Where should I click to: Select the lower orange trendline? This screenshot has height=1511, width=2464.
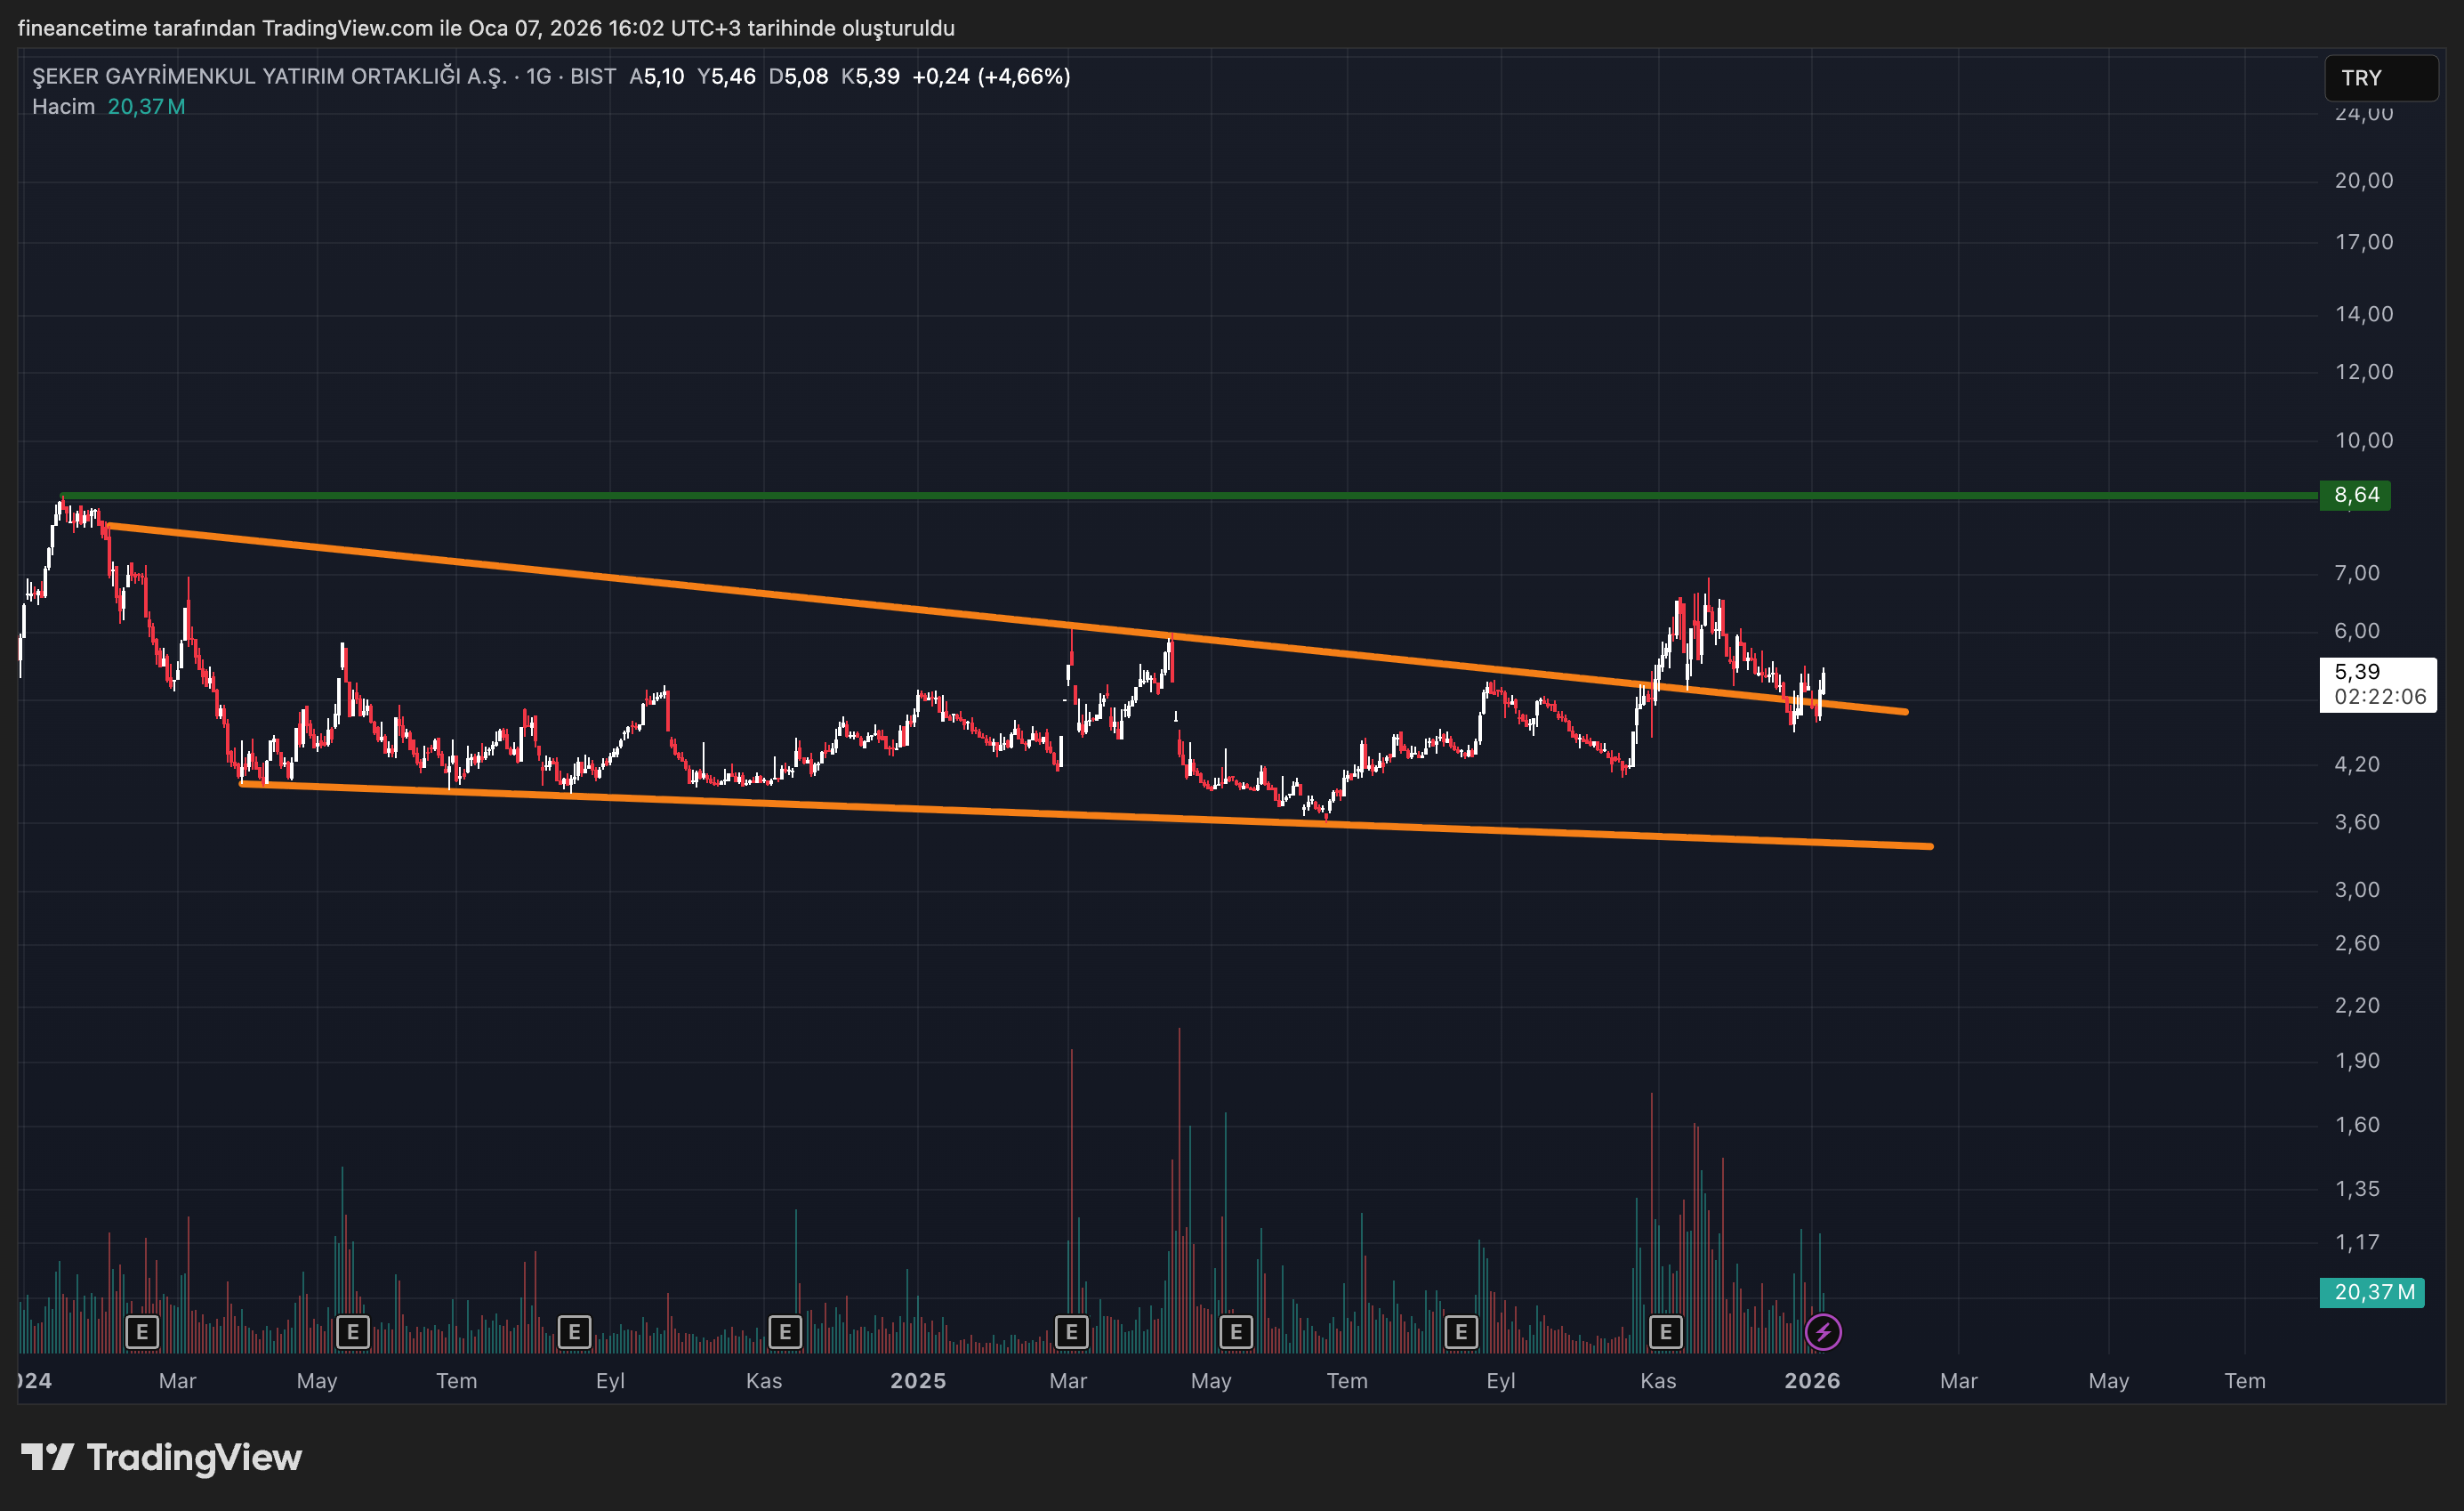click(x=900, y=807)
